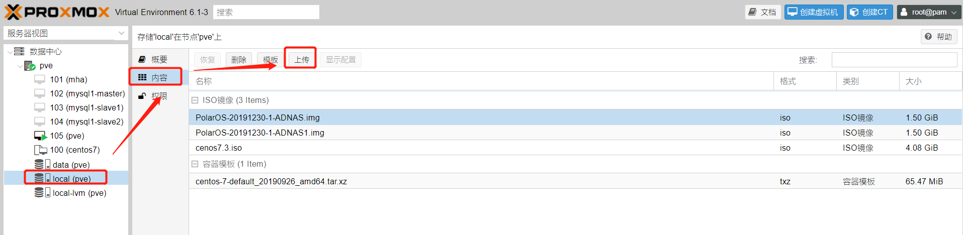Click the Proxmox logo
The height and width of the screenshot is (235, 963).
pos(57,12)
